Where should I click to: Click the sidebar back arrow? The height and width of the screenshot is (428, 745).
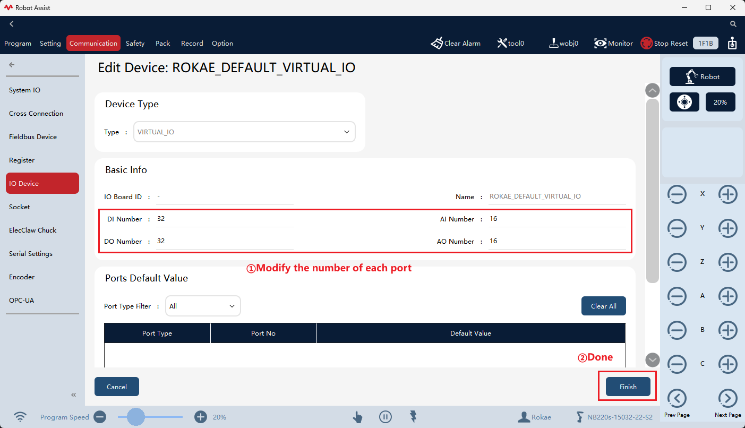(12, 65)
